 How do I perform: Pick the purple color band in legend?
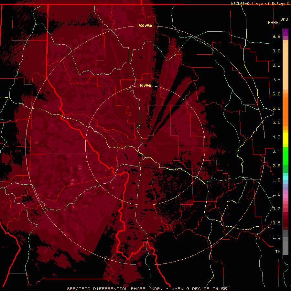(286, 34)
